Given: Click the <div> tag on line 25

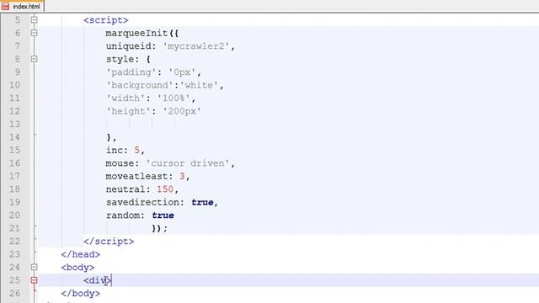Looking at the screenshot, I should click(98, 280).
